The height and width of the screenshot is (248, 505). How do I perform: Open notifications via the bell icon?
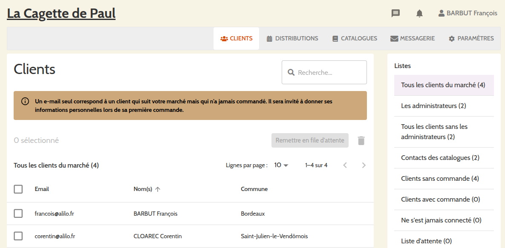tap(419, 13)
